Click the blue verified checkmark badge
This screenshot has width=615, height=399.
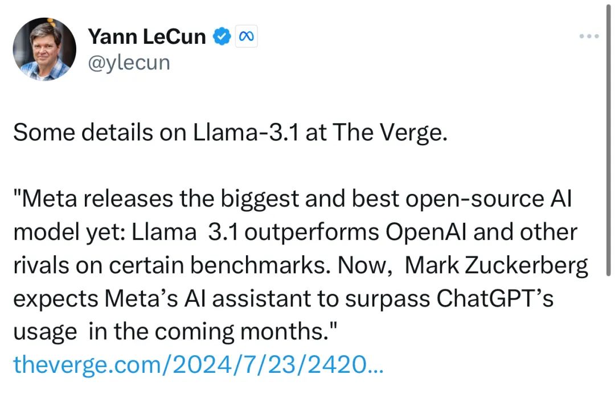click(x=222, y=36)
